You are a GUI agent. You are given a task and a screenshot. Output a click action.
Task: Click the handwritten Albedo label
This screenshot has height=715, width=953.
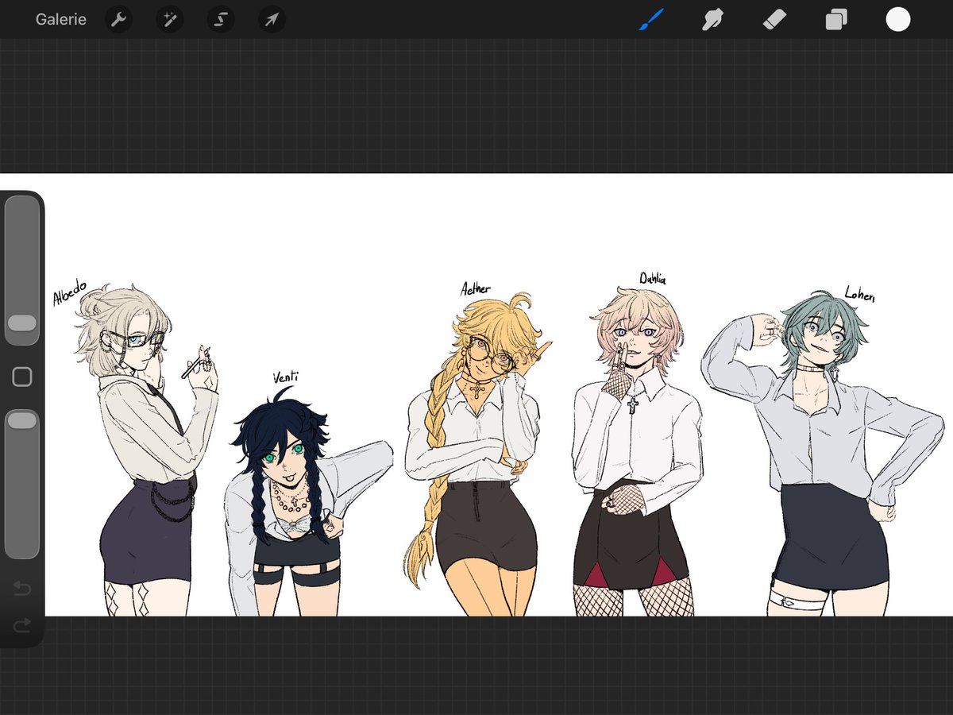click(x=70, y=294)
